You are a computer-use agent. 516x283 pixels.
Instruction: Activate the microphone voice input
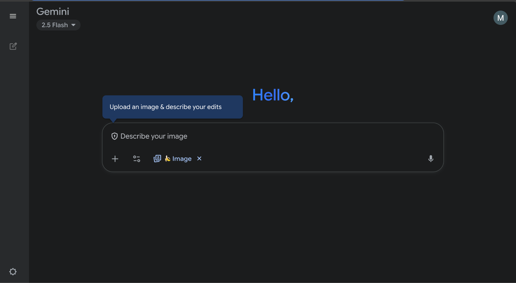tap(431, 158)
